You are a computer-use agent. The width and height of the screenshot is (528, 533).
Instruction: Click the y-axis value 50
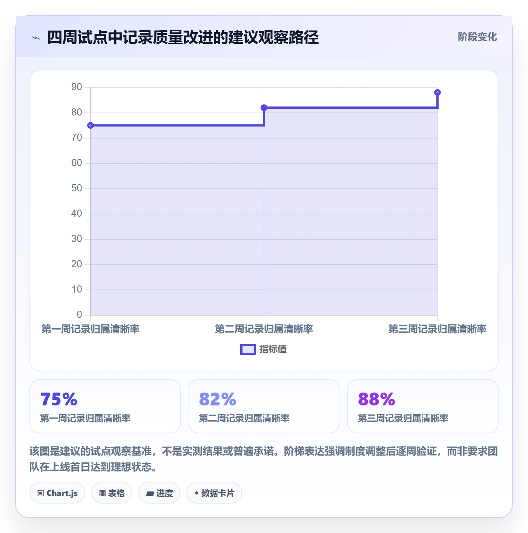click(x=77, y=188)
